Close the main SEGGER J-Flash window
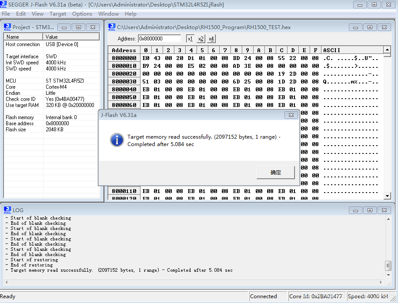Screen dimensions: 398x303 388,5
